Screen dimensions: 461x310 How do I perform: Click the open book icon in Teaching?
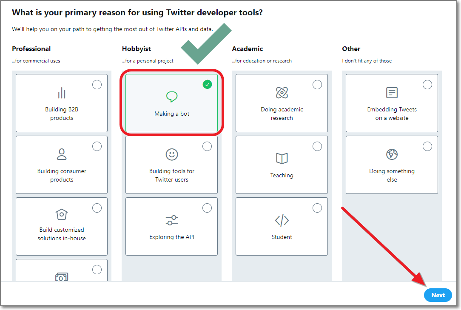point(282,158)
